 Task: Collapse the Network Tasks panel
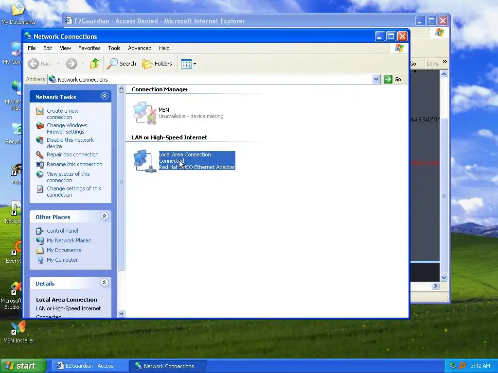pyautogui.click(x=105, y=96)
